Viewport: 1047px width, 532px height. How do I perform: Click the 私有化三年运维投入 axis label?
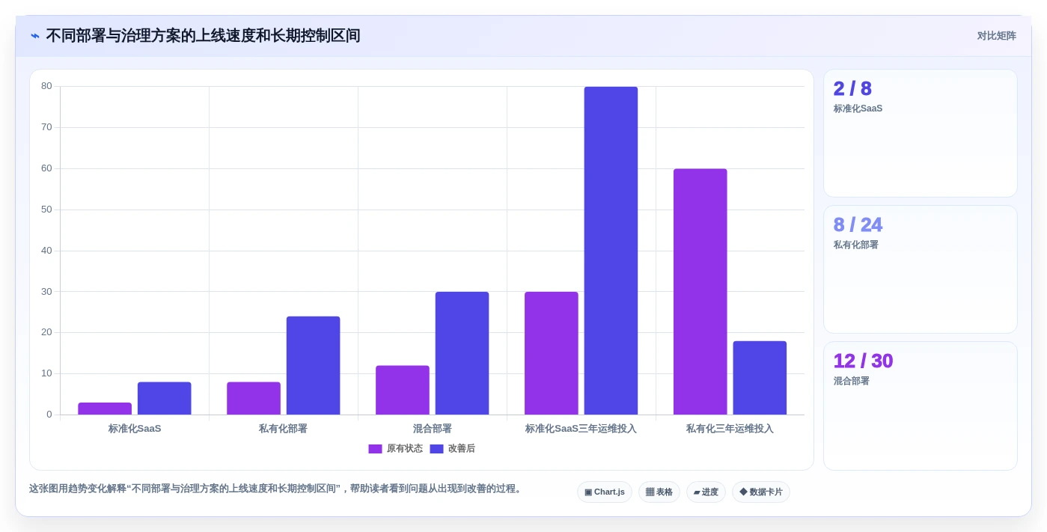point(730,429)
